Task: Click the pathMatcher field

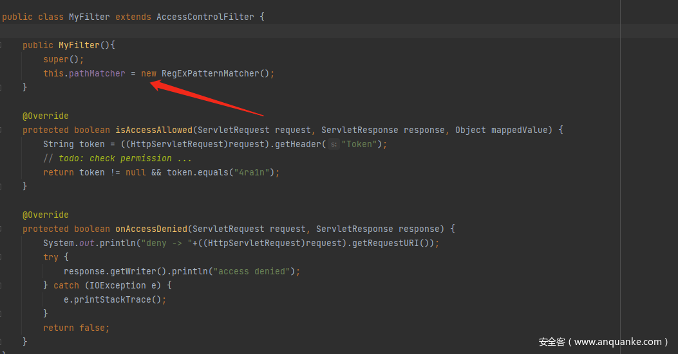Action: point(97,73)
